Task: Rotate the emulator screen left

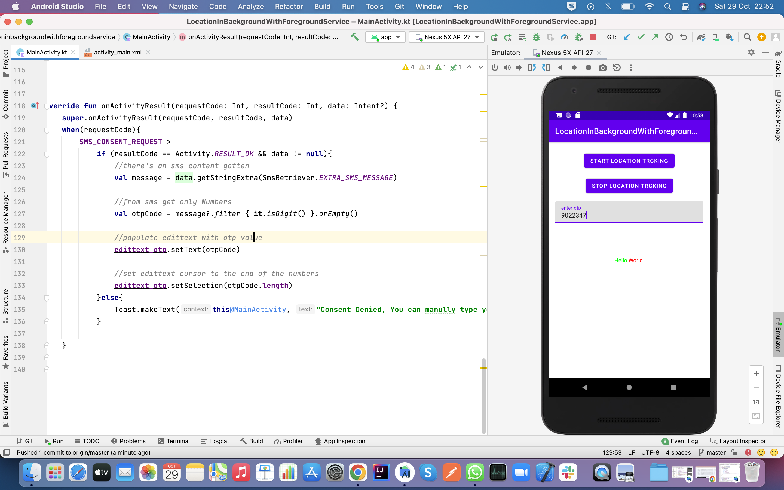Action: click(531, 68)
